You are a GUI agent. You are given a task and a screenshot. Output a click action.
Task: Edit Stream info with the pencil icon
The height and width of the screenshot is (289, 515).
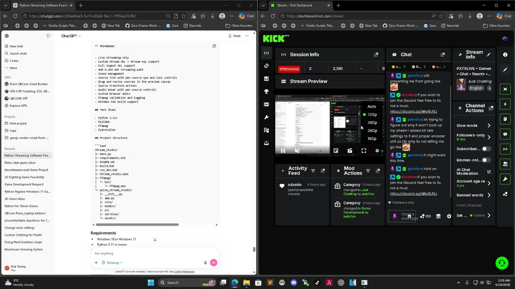coord(488,55)
